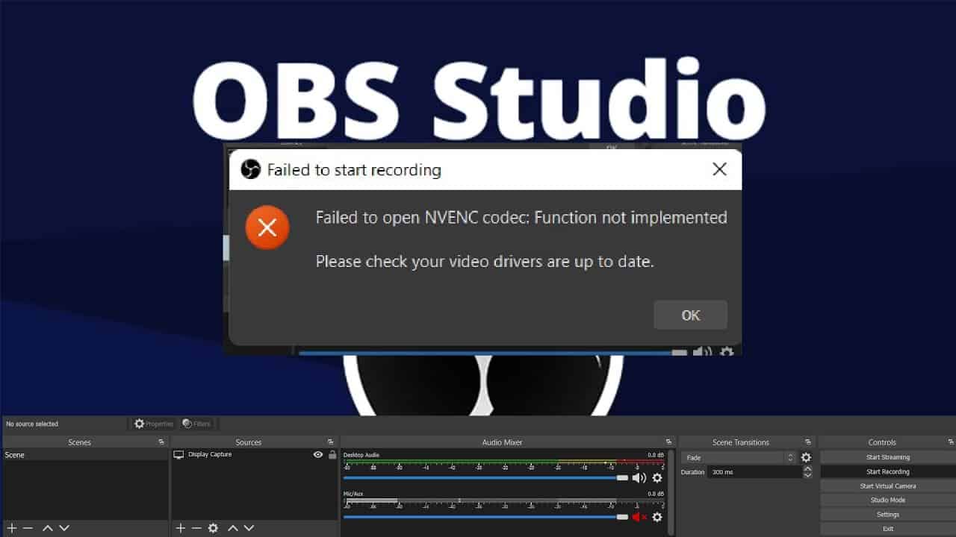Click the Desktop Audio label

[361, 455]
